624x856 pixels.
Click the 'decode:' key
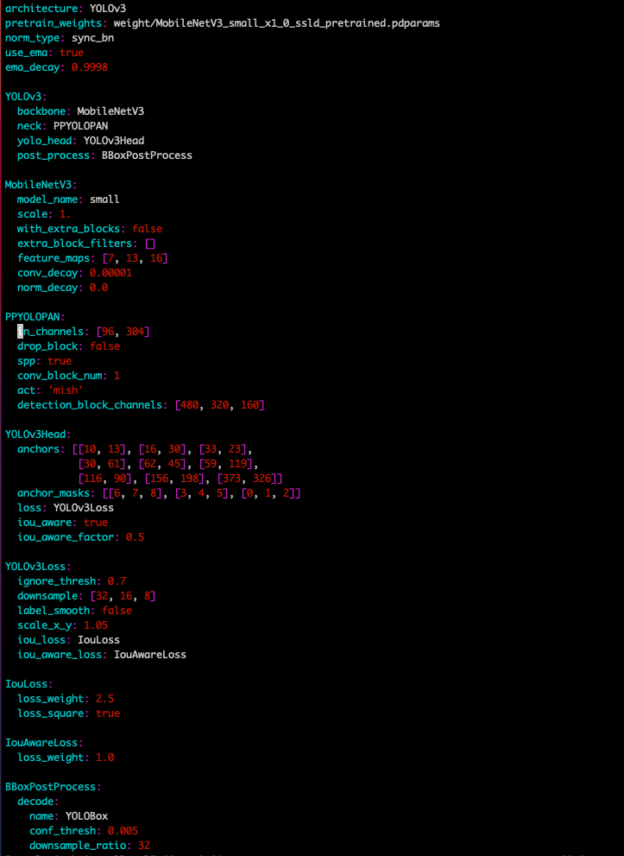point(38,802)
